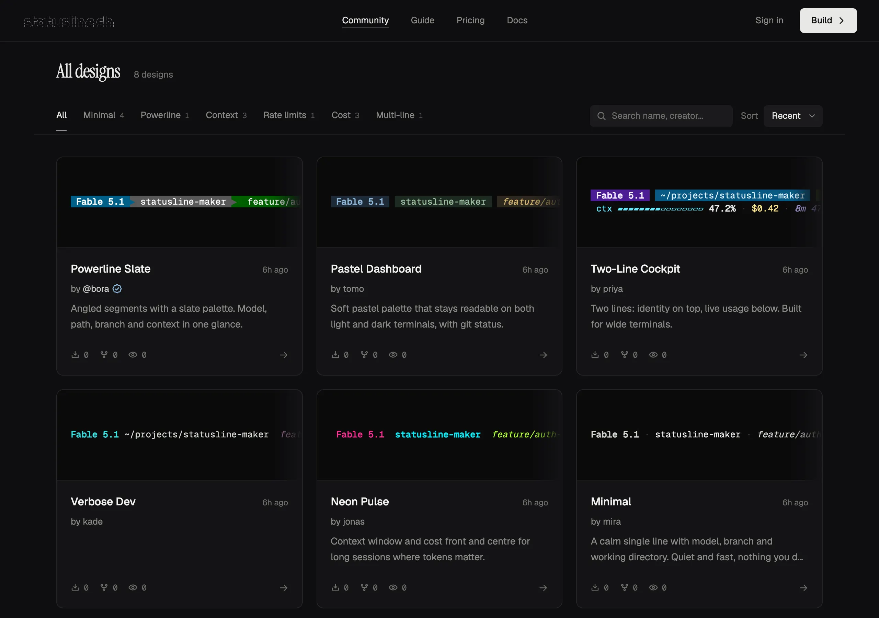Open the @bora creator profile link
This screenshot has height=618, width=879.
click(96, 289)
